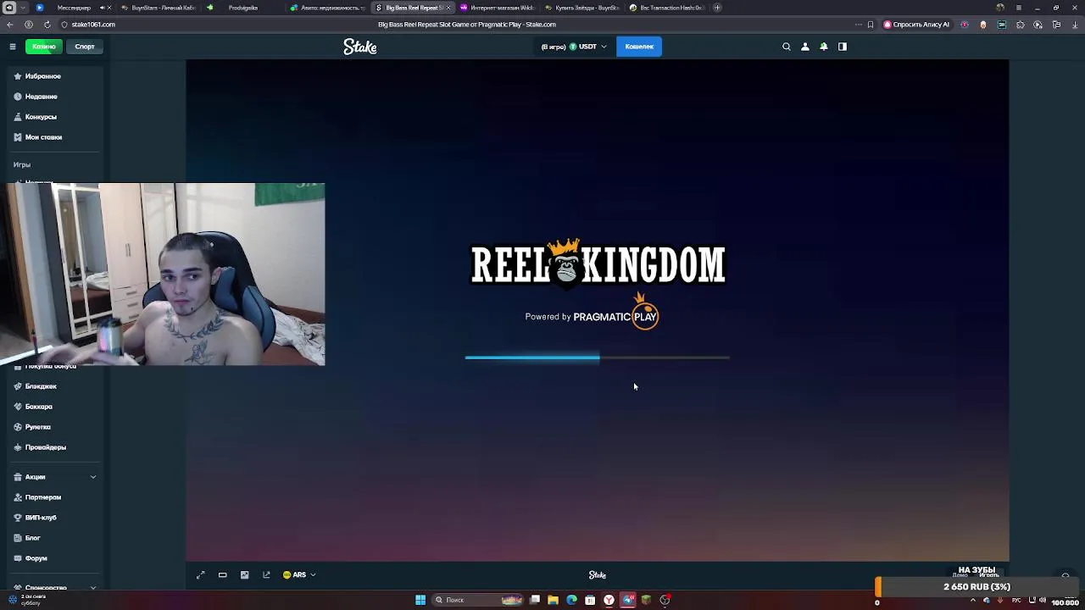Open Windows Start menu
This screenshot has height=610, width=1085.
click(x=420, y=600)
